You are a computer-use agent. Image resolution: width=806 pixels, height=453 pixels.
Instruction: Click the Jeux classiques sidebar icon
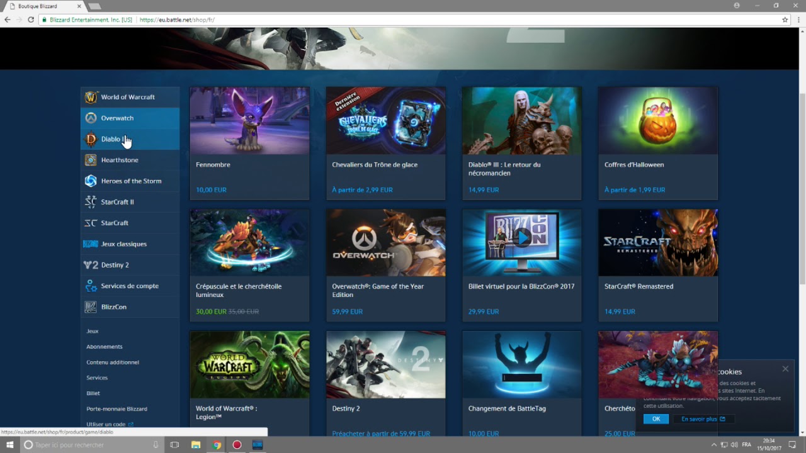tap(91, 243)
